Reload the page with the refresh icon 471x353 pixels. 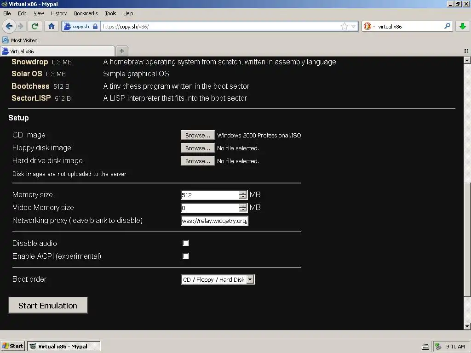pos(35,26)
